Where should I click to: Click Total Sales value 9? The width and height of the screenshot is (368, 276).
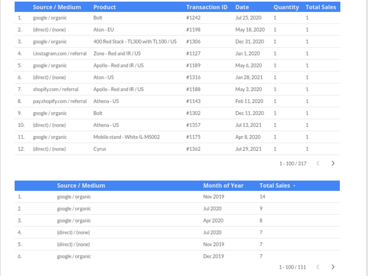(261, 209)
